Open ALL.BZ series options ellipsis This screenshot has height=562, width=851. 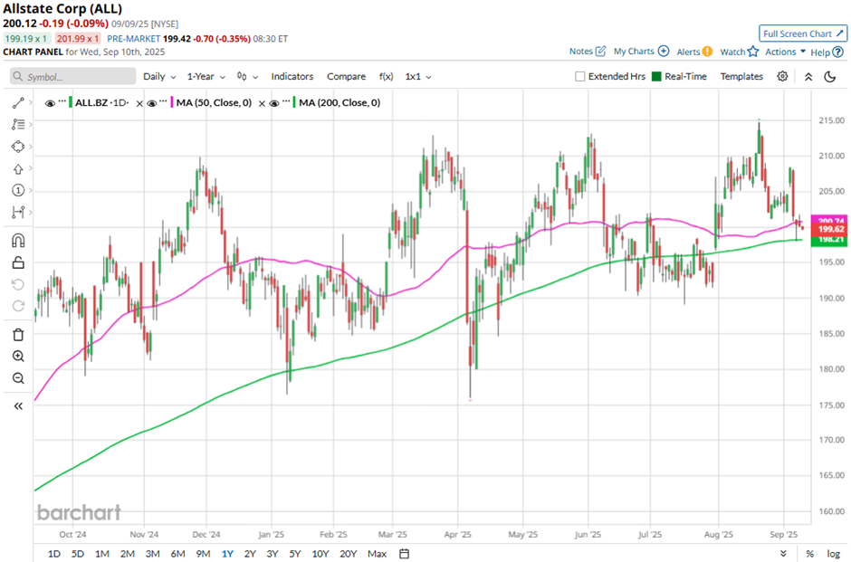[62, 101]
